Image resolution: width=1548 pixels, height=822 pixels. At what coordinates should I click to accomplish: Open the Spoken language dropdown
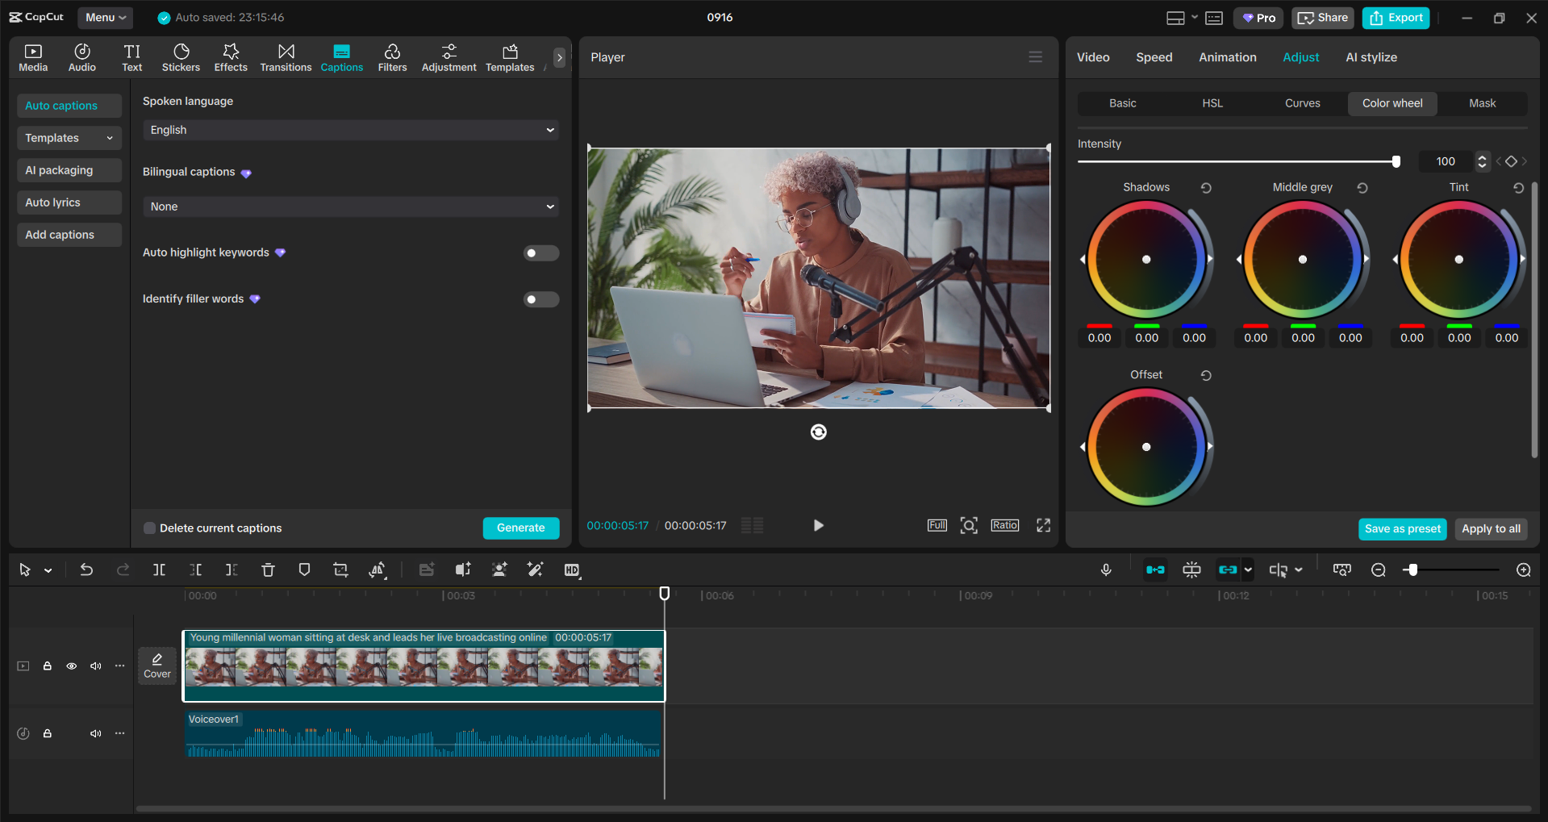tap(349, 129)
